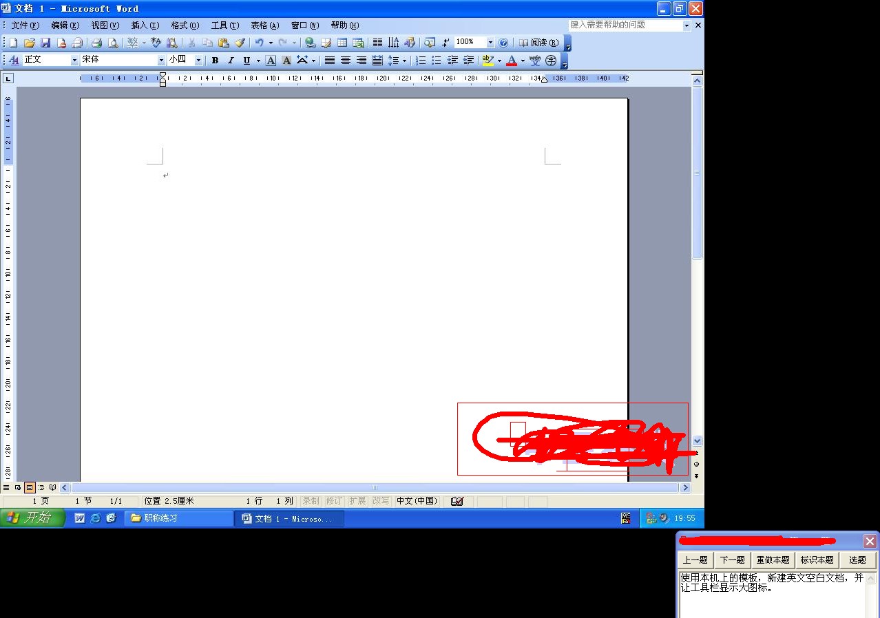Open the 插入(I) menu
The image size is (880, 618).
145,25
